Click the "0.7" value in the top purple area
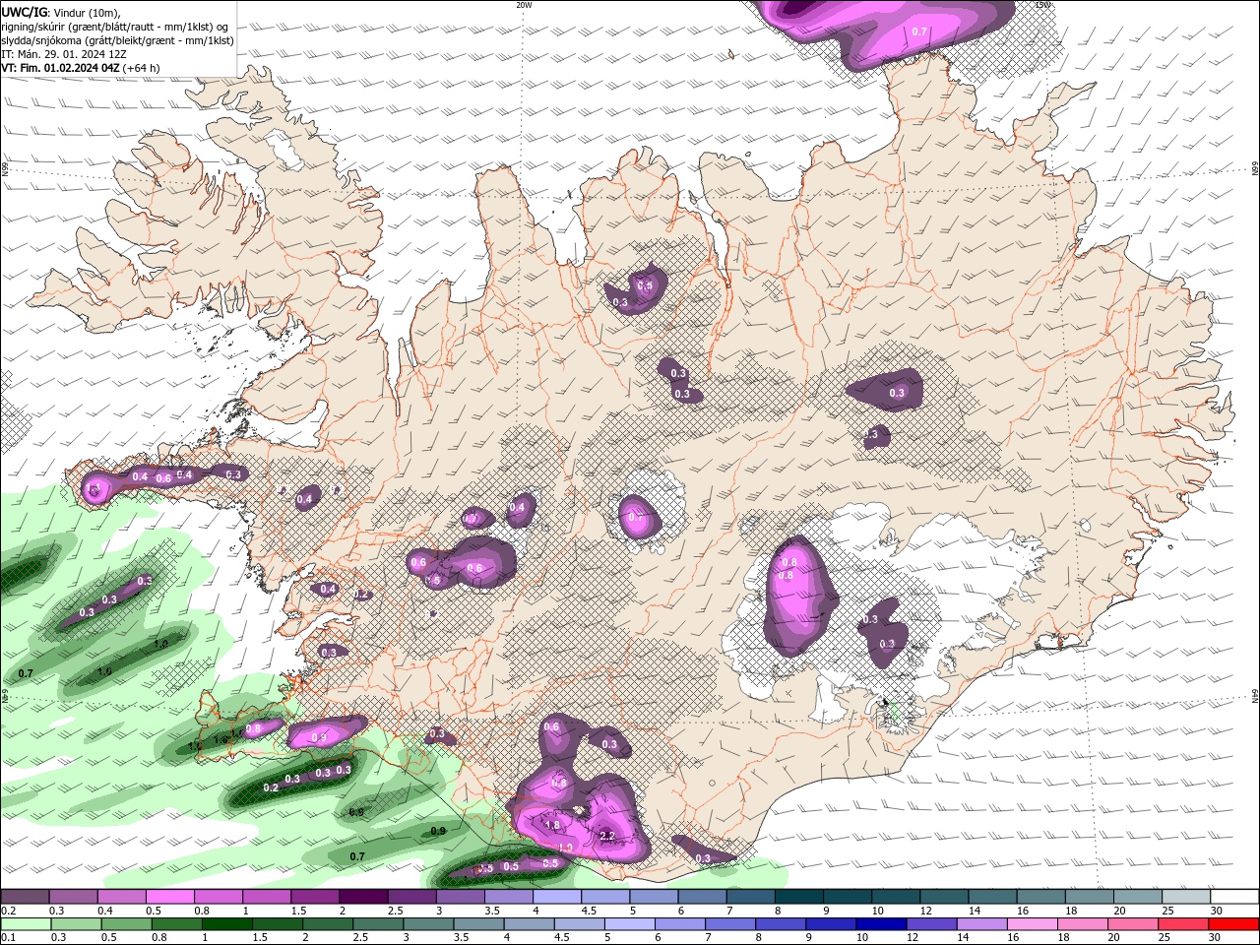Image resolution: width=1260 pixels, height=945 pixels. pyautogui.click(x=919, y=32)
